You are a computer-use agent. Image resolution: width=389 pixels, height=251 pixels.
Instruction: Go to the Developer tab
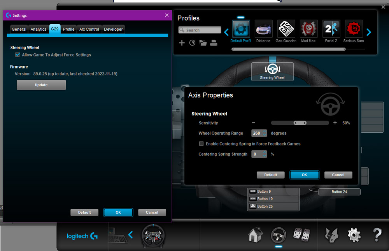point(113,29)
